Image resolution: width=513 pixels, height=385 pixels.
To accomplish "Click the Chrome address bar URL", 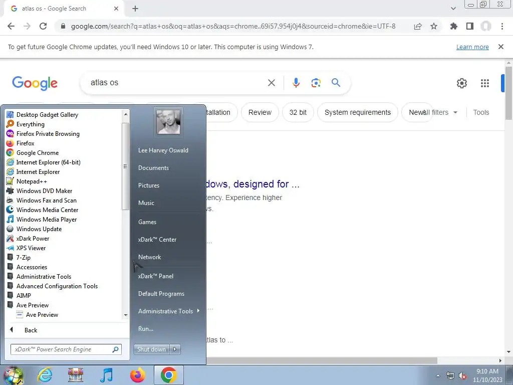I will 233,26.
